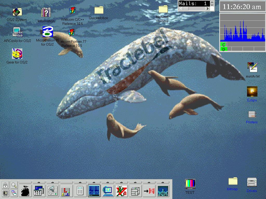Launch the falling-blocks game icon

click(66, 191)
